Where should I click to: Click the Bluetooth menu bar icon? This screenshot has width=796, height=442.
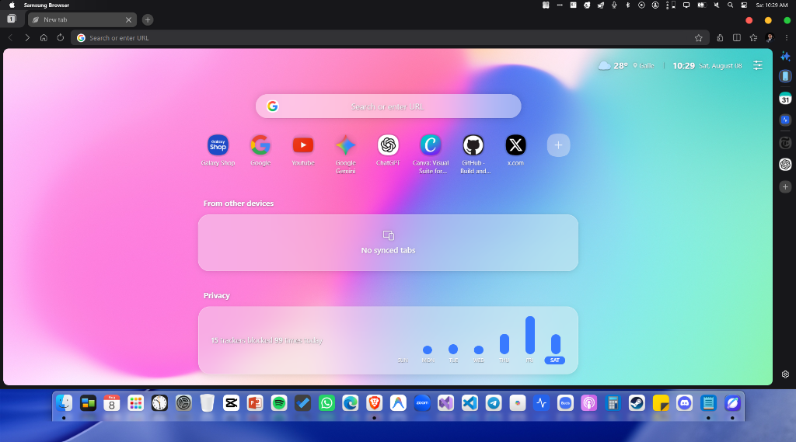[627, 5]
